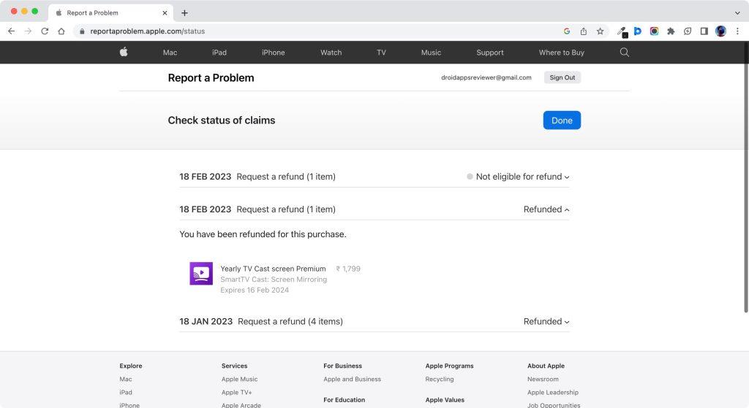Viewport: 749px width, 408px height.
Task: Click the Apple logo in navigation bar
Action: point(124,52)
